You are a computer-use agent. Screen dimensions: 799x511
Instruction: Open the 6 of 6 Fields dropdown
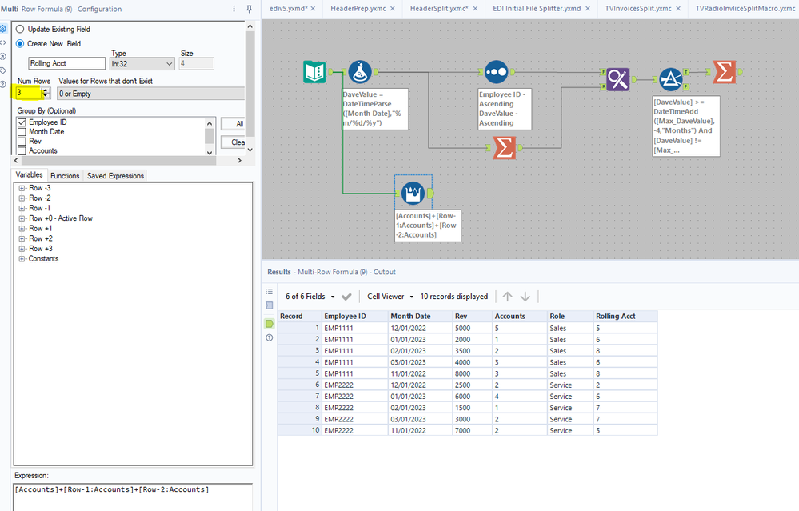point(309,297)
